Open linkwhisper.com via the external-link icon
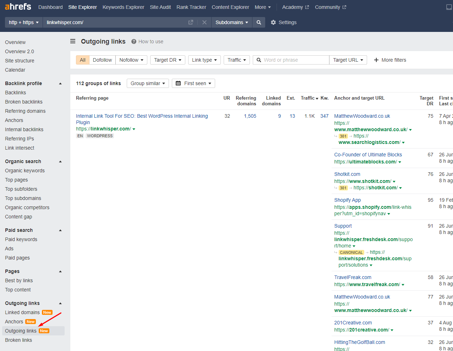This screenshot has height=351, width=453. (190, 22)
